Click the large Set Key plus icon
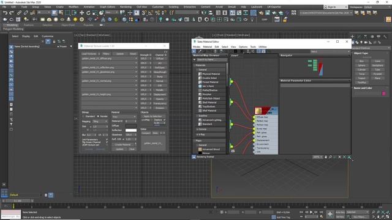Image resolution: width=392 pixels, height=220 pixels. coord(330,214)
